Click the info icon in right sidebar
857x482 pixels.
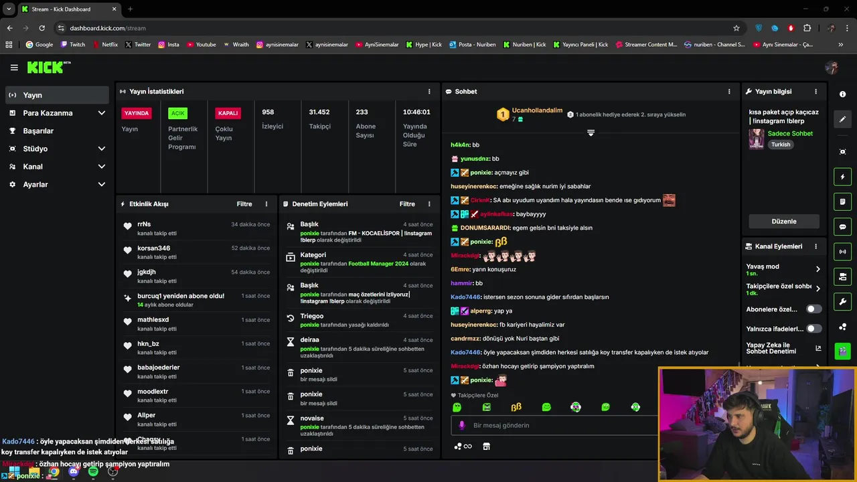(x=843, y=94)
